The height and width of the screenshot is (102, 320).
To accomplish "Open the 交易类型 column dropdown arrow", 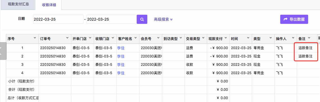I will (x=204, y=38).
